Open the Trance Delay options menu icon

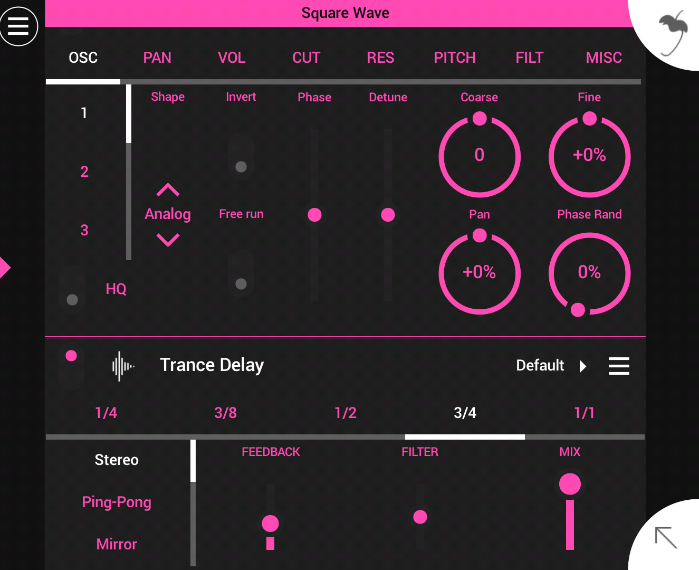[x=619, y=366]
